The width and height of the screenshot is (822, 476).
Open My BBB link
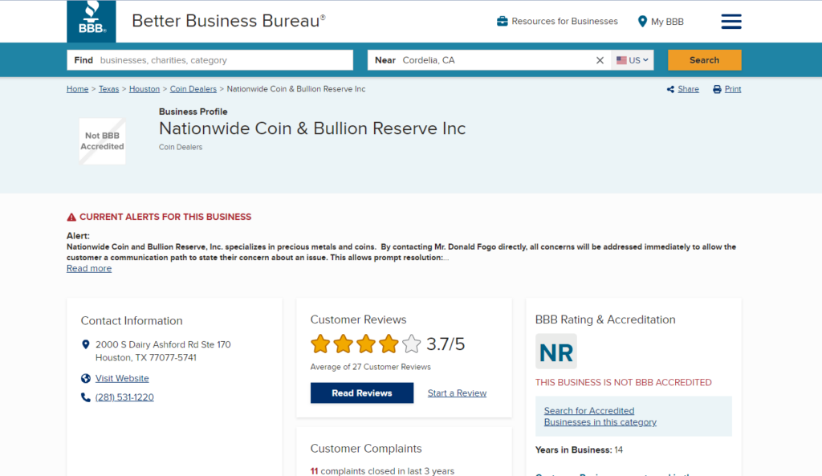click(x=667, y=22)
